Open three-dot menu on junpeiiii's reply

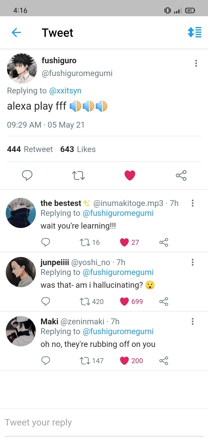(193, 263)
